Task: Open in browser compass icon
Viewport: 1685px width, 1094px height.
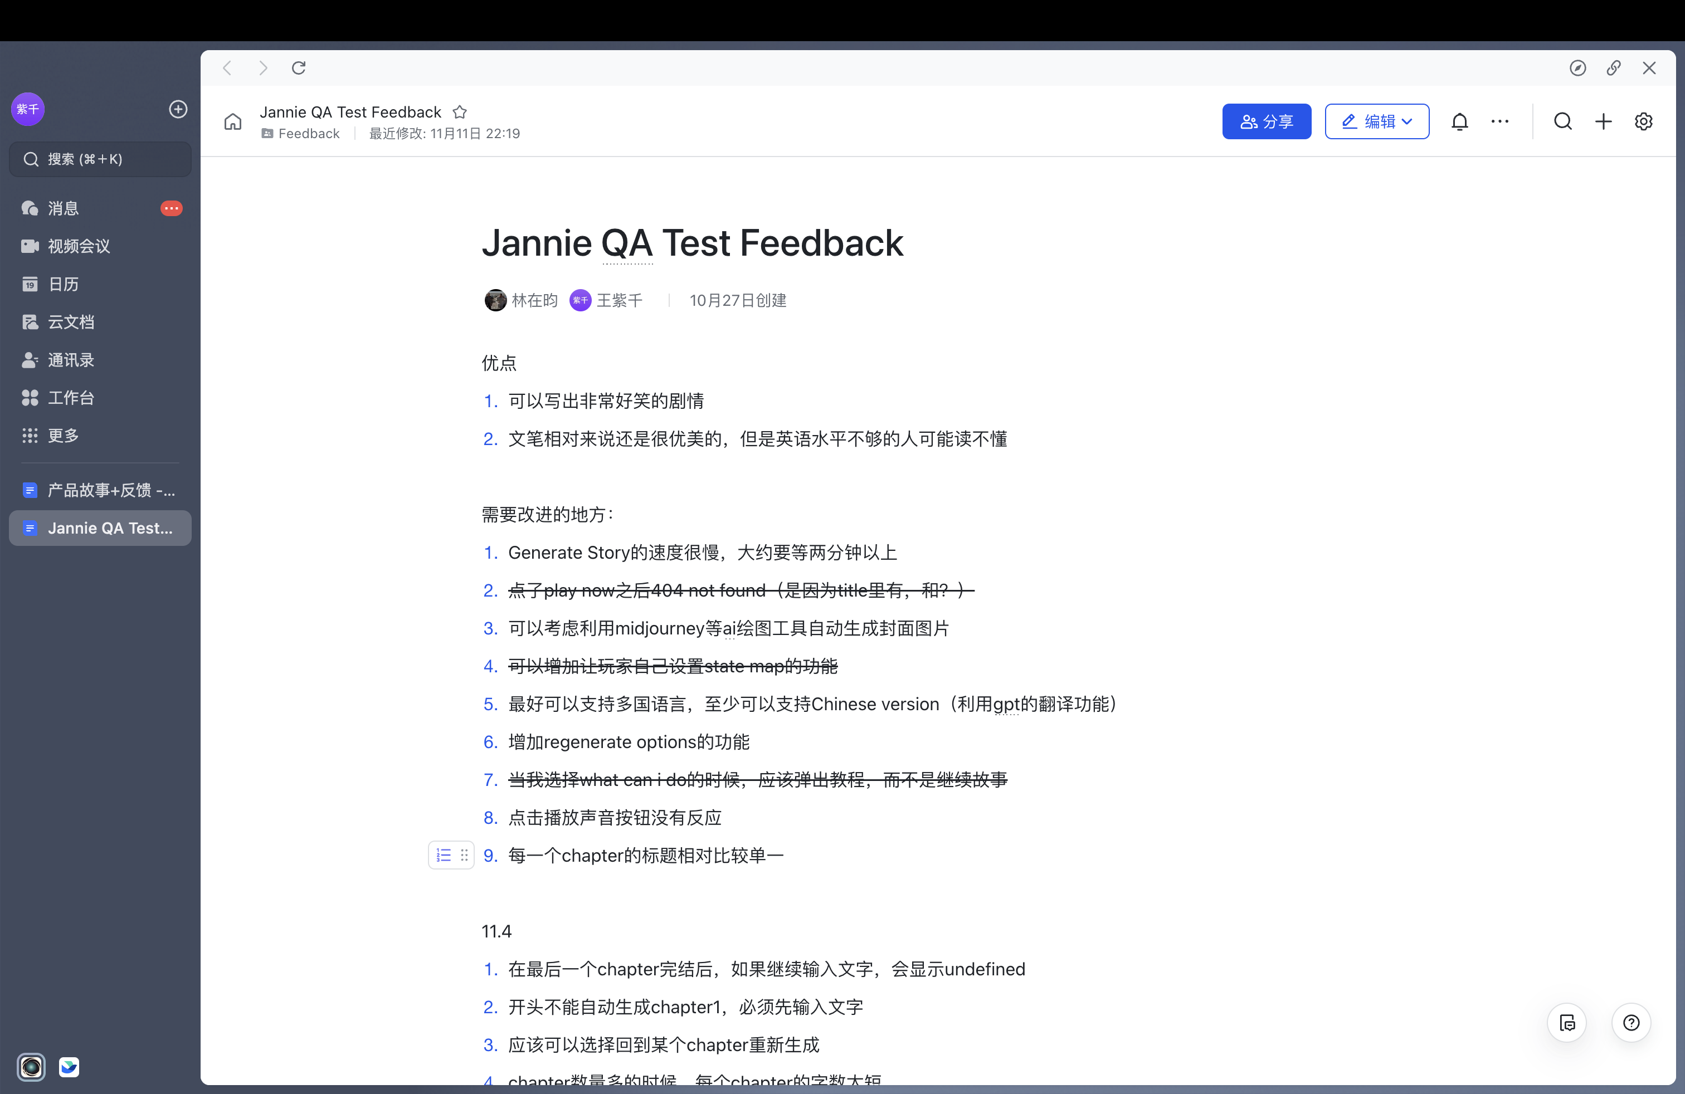Action: 1577,68
